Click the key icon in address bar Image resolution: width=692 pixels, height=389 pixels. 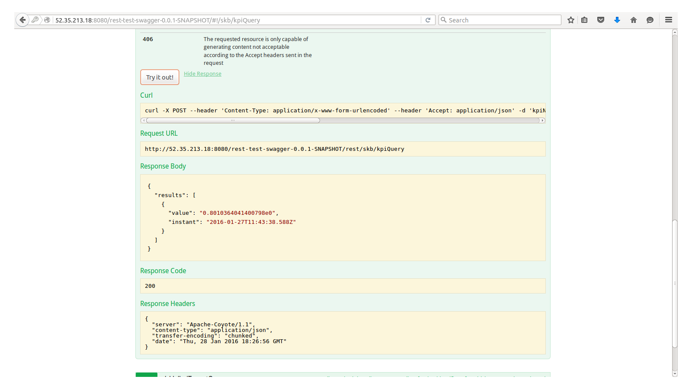click(35, 20)
